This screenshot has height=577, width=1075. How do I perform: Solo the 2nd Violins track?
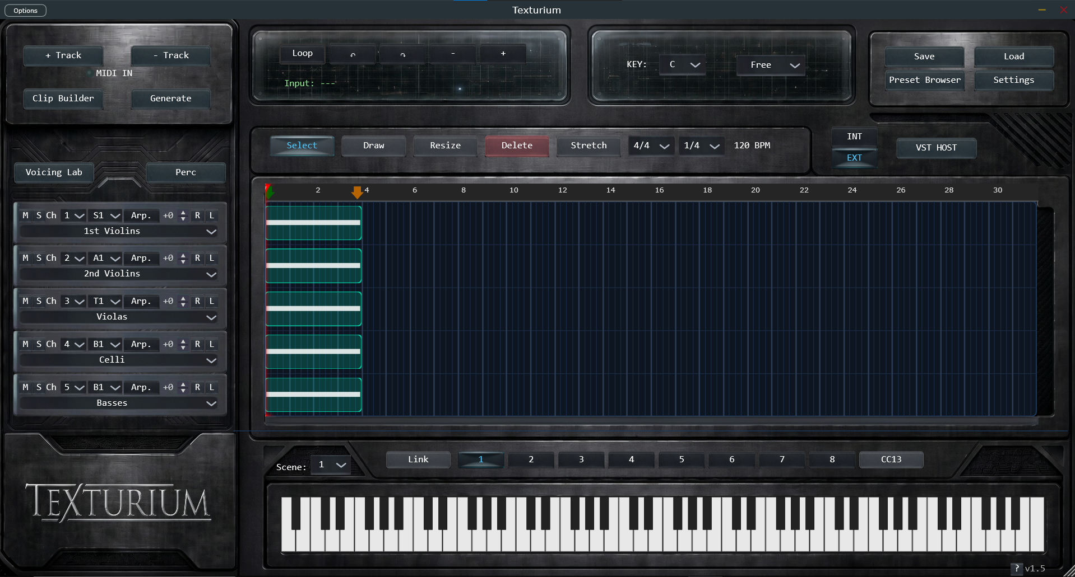[x=39, y=258]
